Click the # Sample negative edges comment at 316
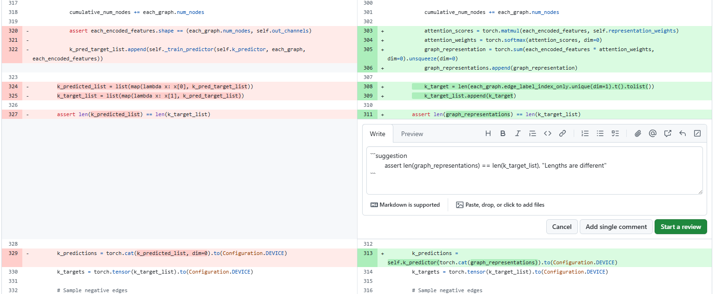The height and width of the screenshot is (294, 722). 447,290
